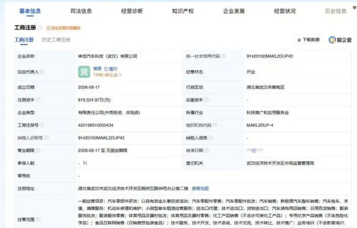This screenshot has height=228, width=357.
Task: Click organization code MAKL2DUP-4
Action: (260, 125)
